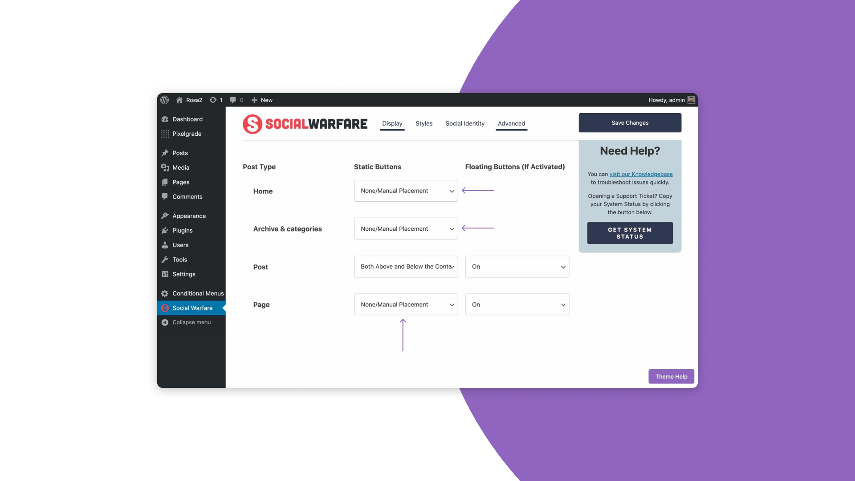Open the Home static buttons dropdown
Viewport: 855px width, 481px height.
coord(406,191)
